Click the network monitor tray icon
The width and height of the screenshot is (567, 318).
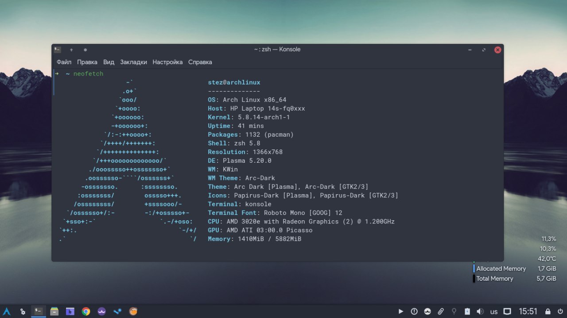[507, 311]
